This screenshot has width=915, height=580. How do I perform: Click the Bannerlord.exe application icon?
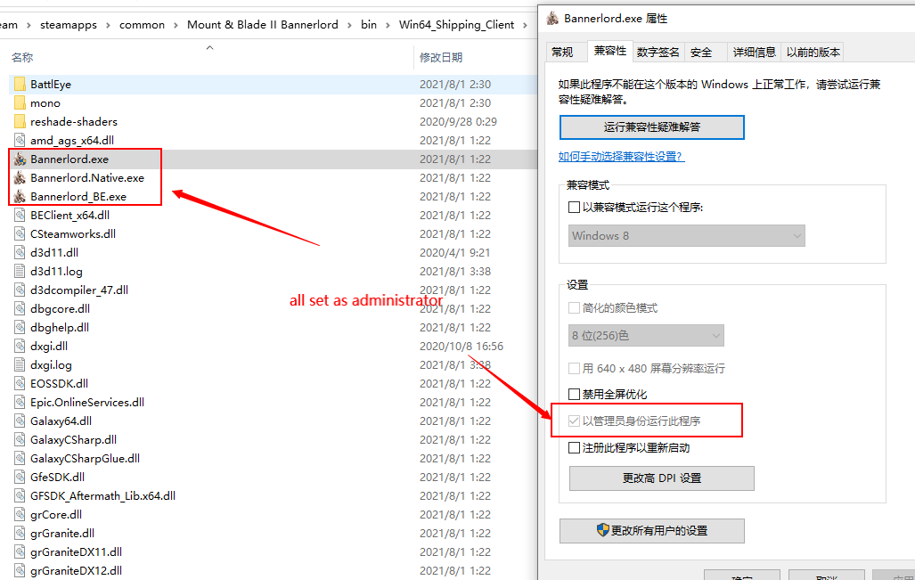(x=20, y=159)
